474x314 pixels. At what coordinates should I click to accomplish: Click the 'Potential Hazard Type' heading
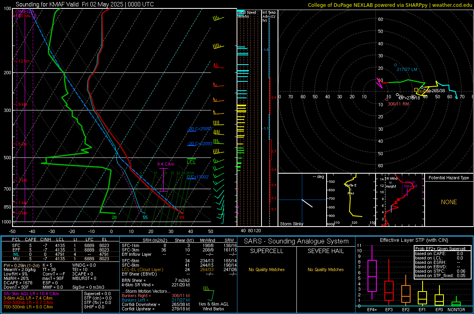click(449, 178)
